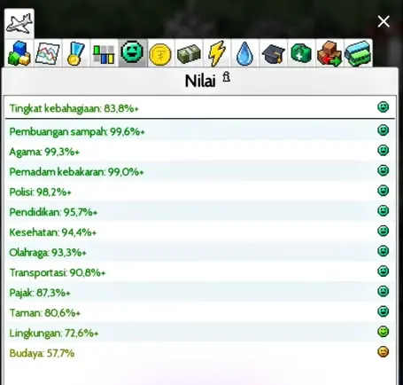Image resolution: width=403 pixels, height=385 pixels.
Task: Select Pajak: 87,3%+ row
Action: 200,292
